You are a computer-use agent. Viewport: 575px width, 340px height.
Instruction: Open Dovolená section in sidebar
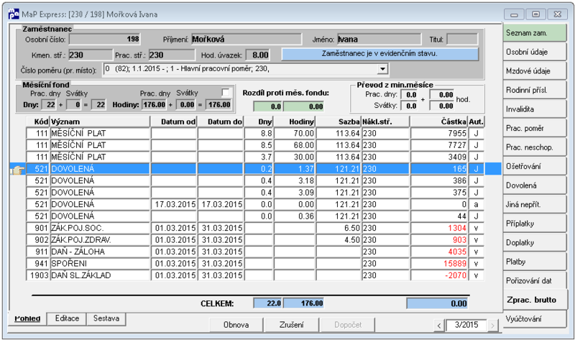(535, 185)
